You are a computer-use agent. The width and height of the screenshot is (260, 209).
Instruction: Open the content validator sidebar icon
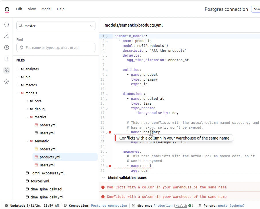[7, 59]
